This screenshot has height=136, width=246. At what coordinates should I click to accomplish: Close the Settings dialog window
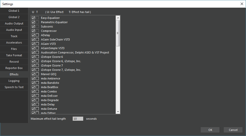click(242, 4)
